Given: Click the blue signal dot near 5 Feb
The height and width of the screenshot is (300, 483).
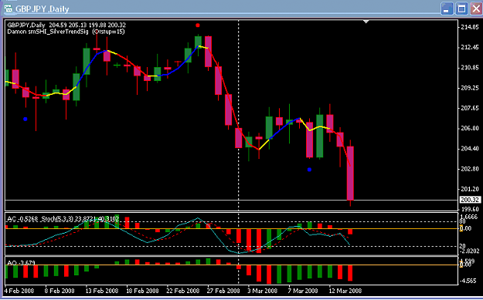Looking at the screenshot, I should coord(26,119).
